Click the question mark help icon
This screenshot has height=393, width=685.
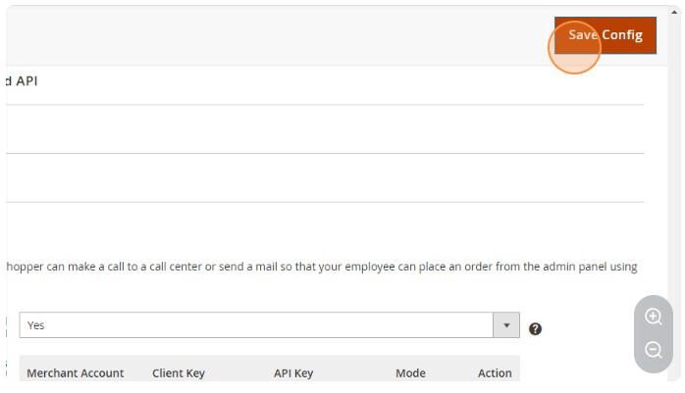pyautogui.click(x=535, y=329)
